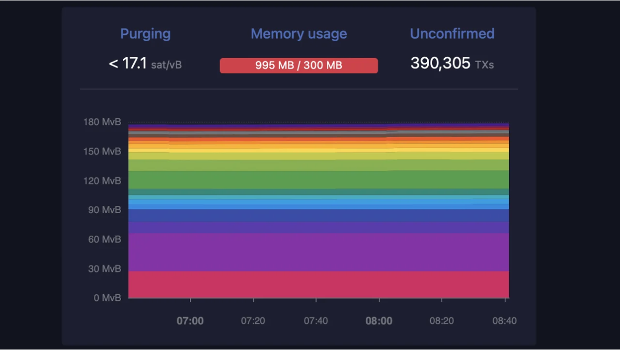Screen dimensions: 620x350
Task: Click the 180 MvB y-axis label
Action: tap(102, 122)
